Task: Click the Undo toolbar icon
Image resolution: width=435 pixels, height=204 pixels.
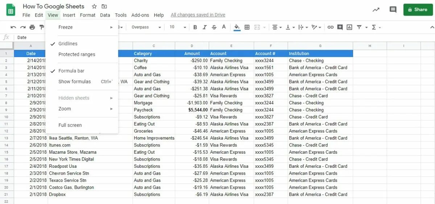Action: point(13,27)
